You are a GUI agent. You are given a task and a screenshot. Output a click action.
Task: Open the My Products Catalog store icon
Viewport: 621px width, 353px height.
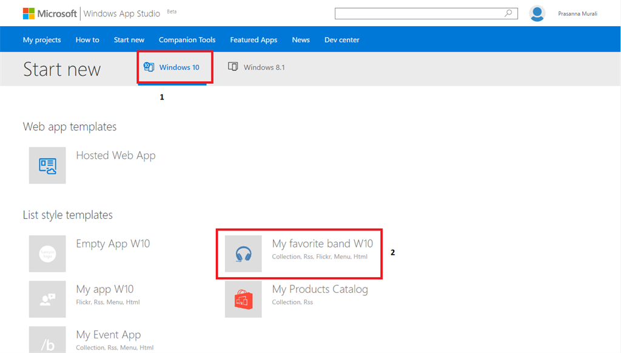[x=243, y=299]
